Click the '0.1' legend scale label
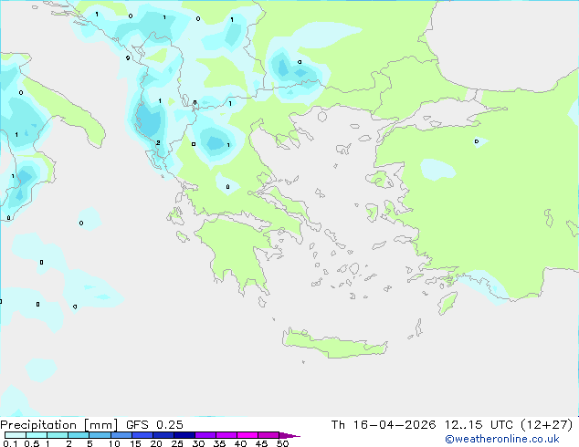 [10, 443]
